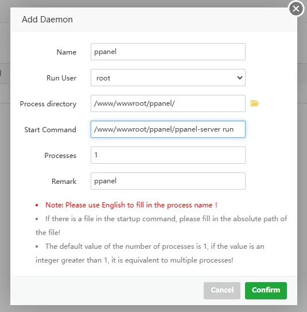The width and height of the screenshot is (307, 312).
Task: Confirm the new daemon settings
Action: tap(266, 291)
